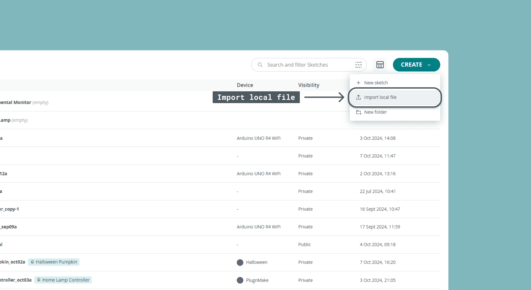Image resolution: width=531 pixels, height=290 pixels.
Task: Click the magnifier icon in the search bar
Action: click(260, 65)
